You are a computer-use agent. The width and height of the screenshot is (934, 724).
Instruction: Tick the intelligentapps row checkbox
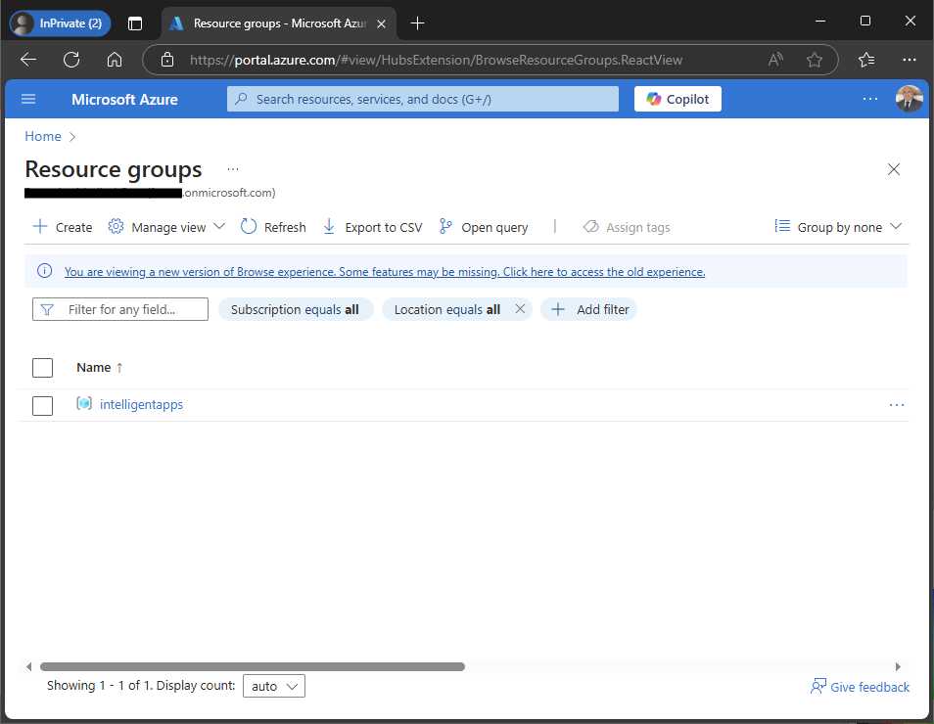(42, 405)
